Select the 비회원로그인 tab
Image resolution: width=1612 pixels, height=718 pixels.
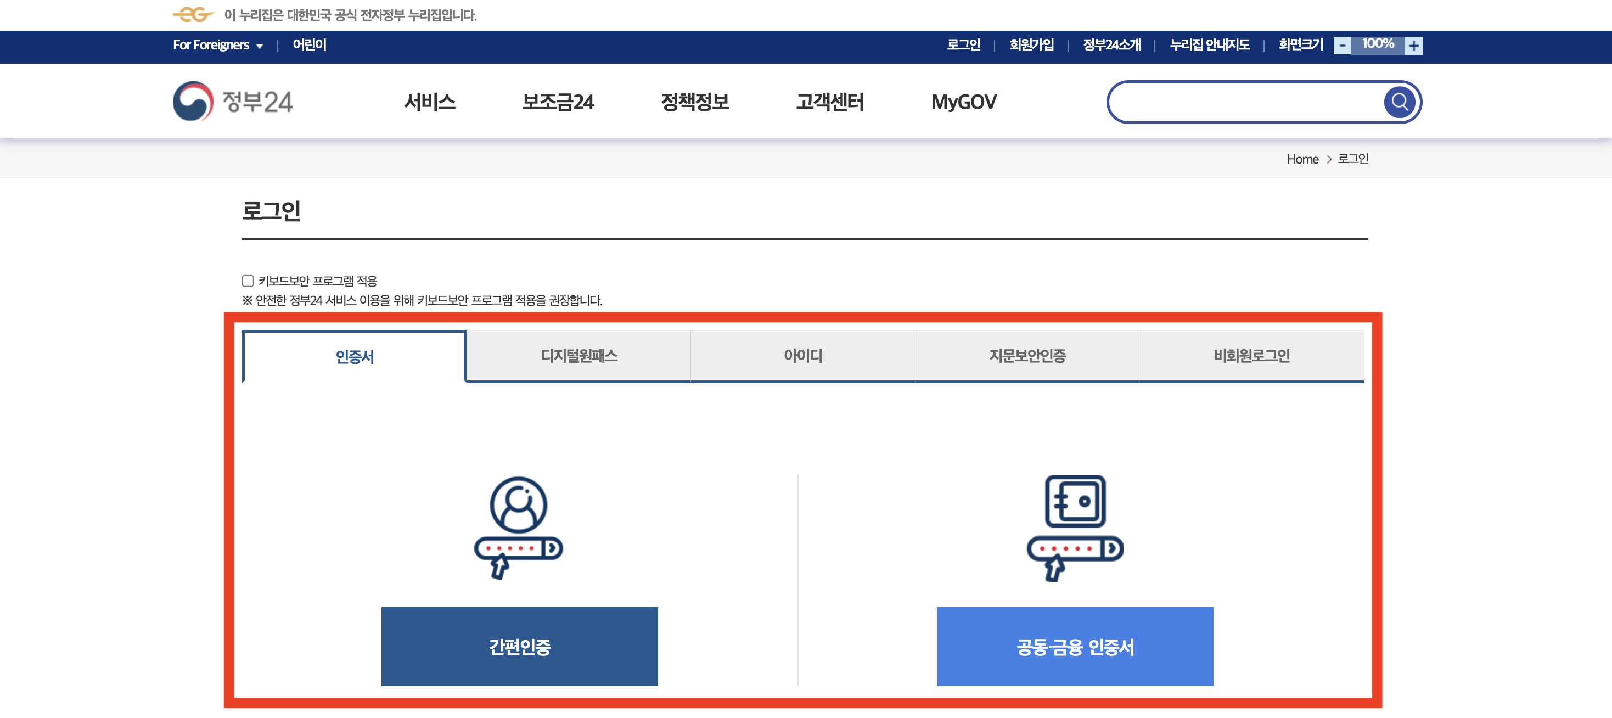pyautogui.click(x=1251, y=356)
